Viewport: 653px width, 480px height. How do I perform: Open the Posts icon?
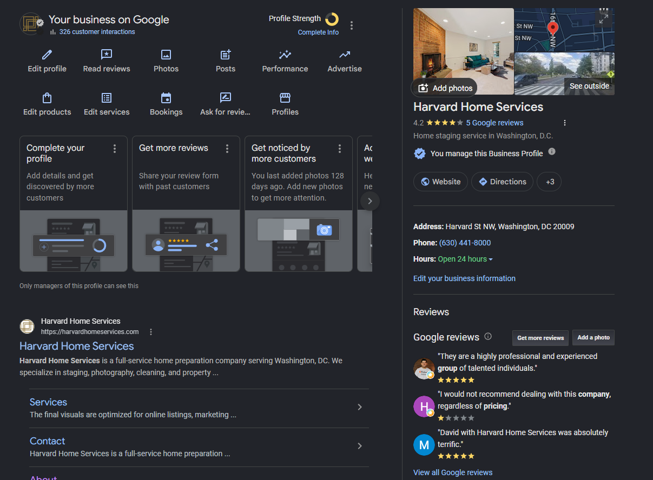point(226,55)
